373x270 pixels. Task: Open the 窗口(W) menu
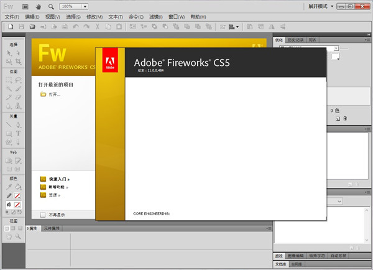tap(177, 17)
